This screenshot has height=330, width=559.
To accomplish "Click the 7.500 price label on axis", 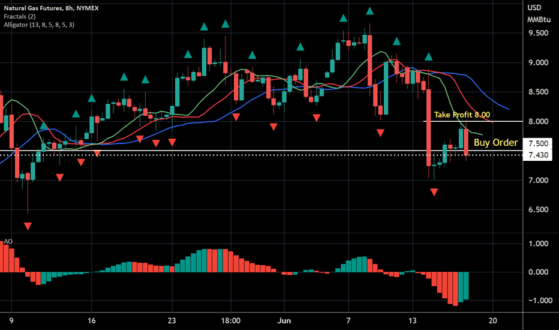I will click(538, 144).
